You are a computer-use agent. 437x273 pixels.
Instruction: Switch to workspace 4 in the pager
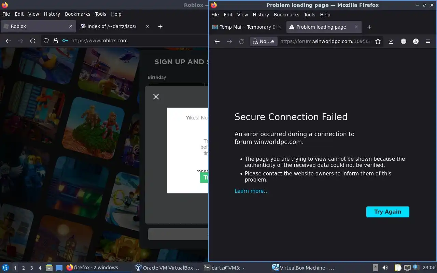[40, 268]
